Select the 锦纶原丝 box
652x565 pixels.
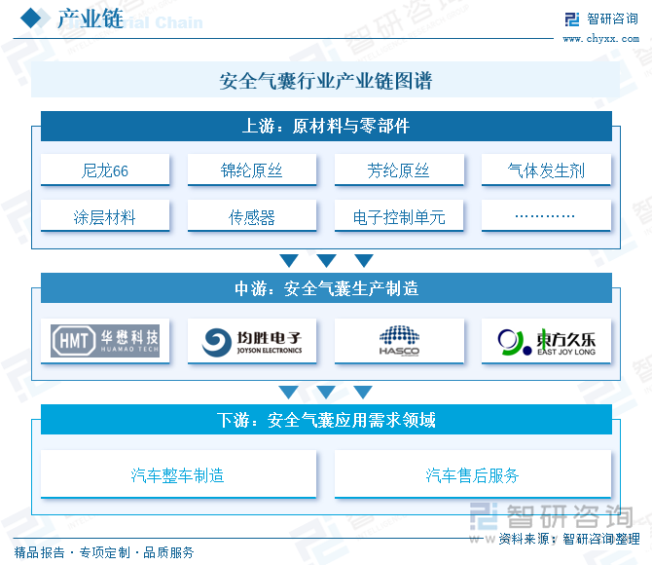click(252, 169)
